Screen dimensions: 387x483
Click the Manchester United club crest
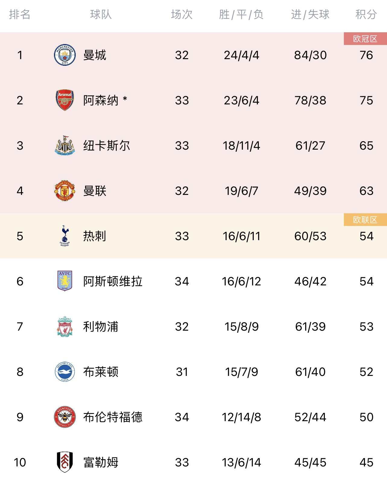point(65,191)
